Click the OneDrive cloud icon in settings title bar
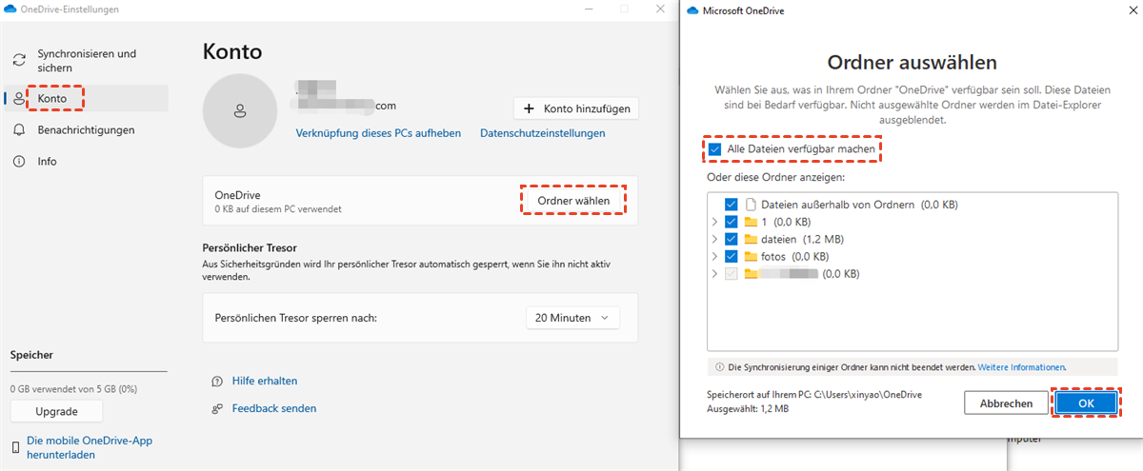This screenshot has height=471, width=1143. (x=10, y=10)
